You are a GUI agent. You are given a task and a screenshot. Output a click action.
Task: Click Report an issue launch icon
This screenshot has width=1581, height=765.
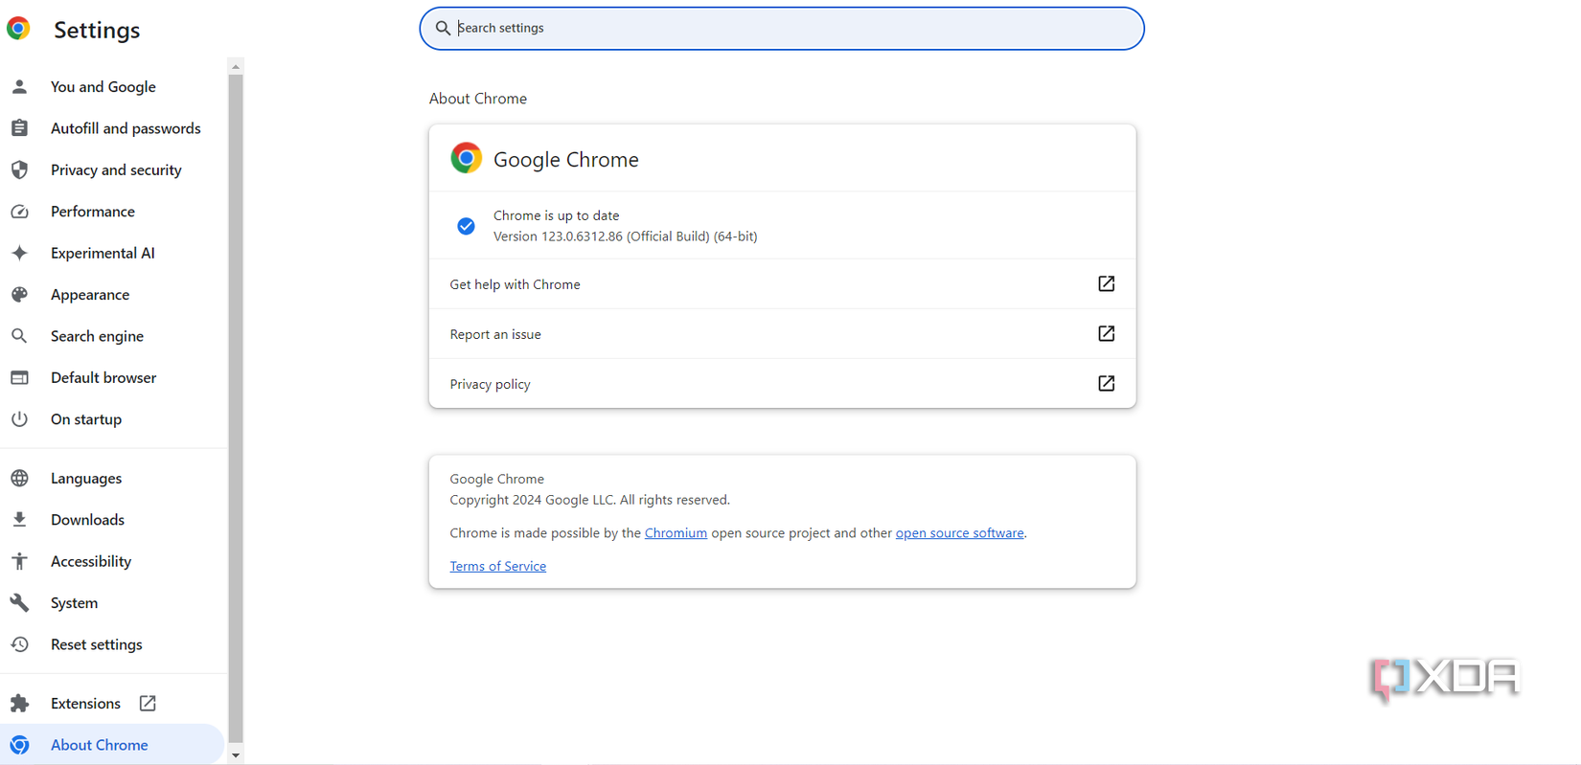(1106, 333)
